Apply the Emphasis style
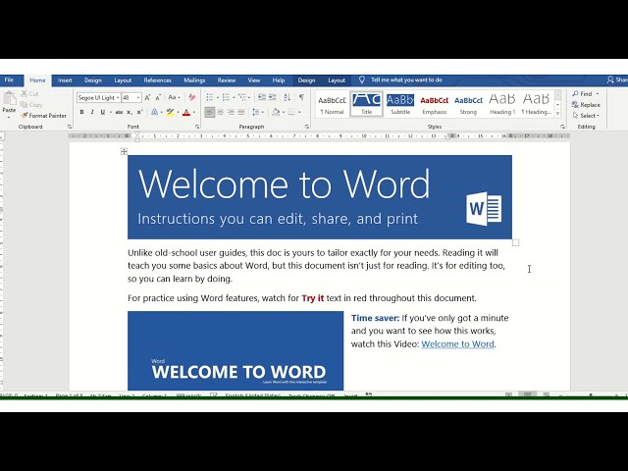Screen dimensions: 628x471 [434, 104]
